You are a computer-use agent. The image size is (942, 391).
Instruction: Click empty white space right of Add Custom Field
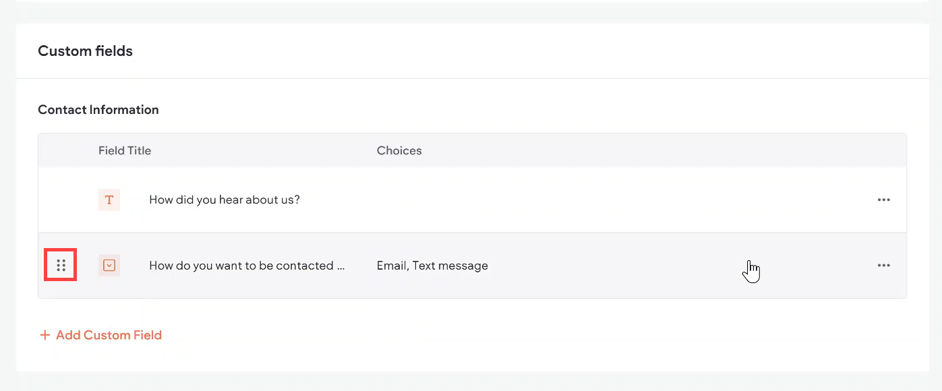pos(472,335)
